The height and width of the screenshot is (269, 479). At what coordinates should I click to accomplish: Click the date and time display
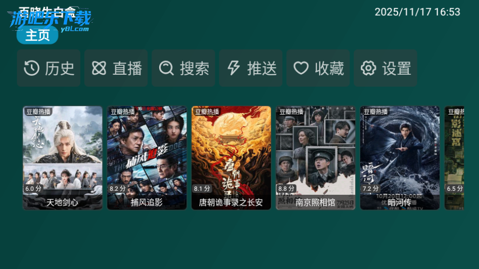pyautogui.click(x=417, y=12)
